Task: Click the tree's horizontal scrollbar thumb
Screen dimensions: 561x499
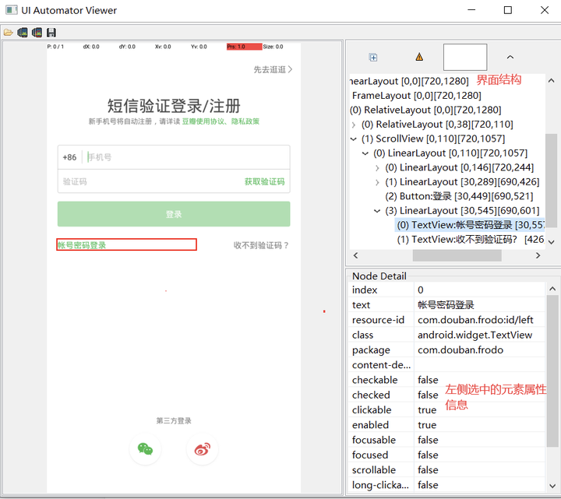Action: [457, 255]
